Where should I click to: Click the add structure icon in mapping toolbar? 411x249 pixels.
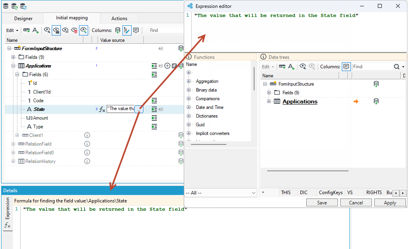click(26, 30)
